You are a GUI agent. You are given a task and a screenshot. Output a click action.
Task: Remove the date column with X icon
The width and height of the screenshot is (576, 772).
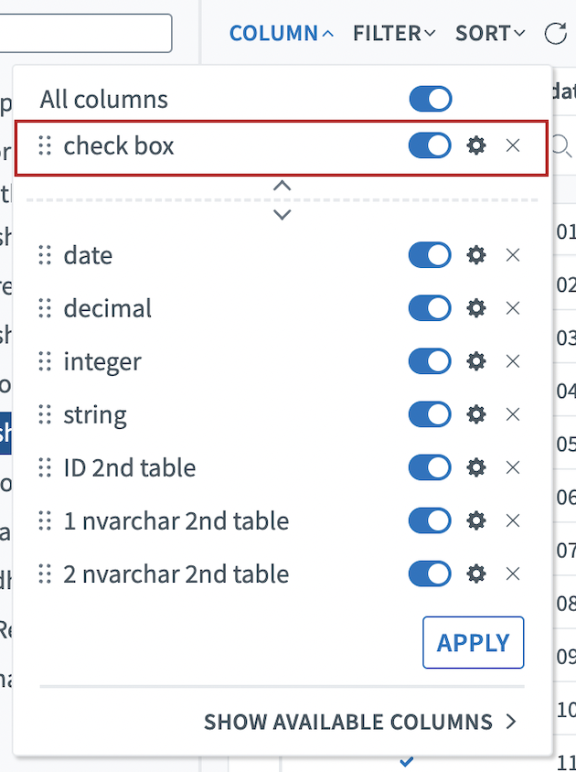[513, 255]
